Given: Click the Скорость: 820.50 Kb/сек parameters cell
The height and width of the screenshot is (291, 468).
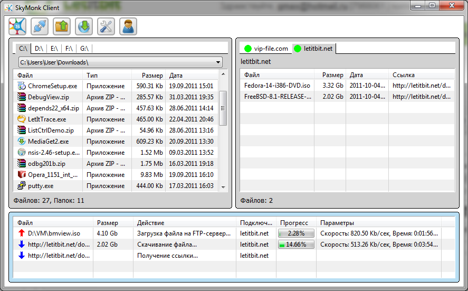Looking at the screenshot, I should [x=379, y=233].
